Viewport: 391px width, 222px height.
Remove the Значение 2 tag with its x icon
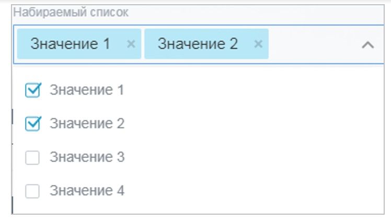[x=258, y=44]
